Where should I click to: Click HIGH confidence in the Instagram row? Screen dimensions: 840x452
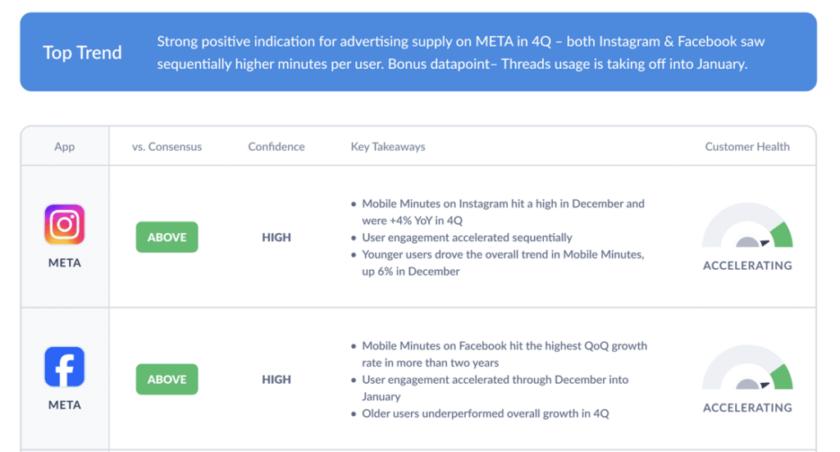click(276, 237)
